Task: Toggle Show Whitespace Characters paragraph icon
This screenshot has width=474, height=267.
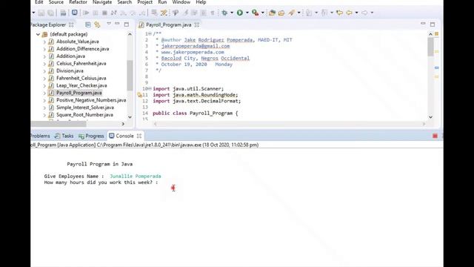Action: [213, 13]
